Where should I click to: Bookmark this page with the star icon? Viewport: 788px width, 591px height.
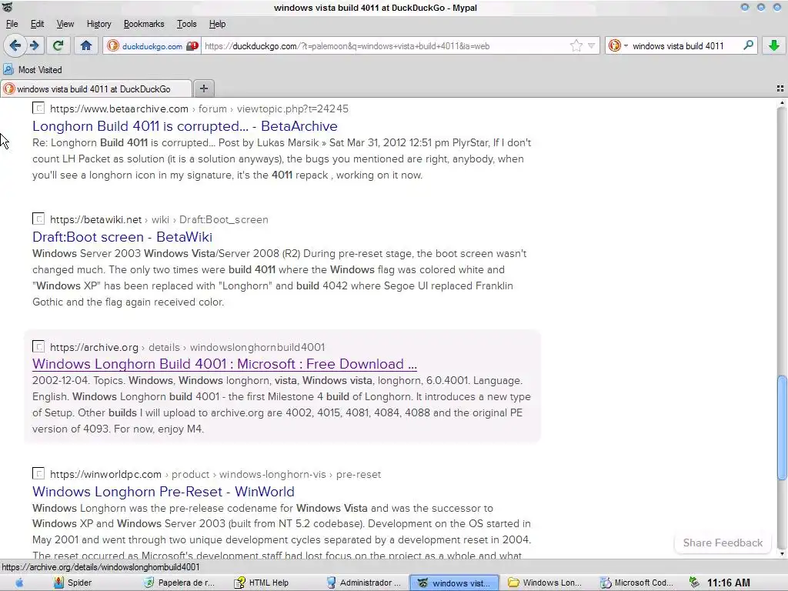pyautogui.click(x=576, y=45)
